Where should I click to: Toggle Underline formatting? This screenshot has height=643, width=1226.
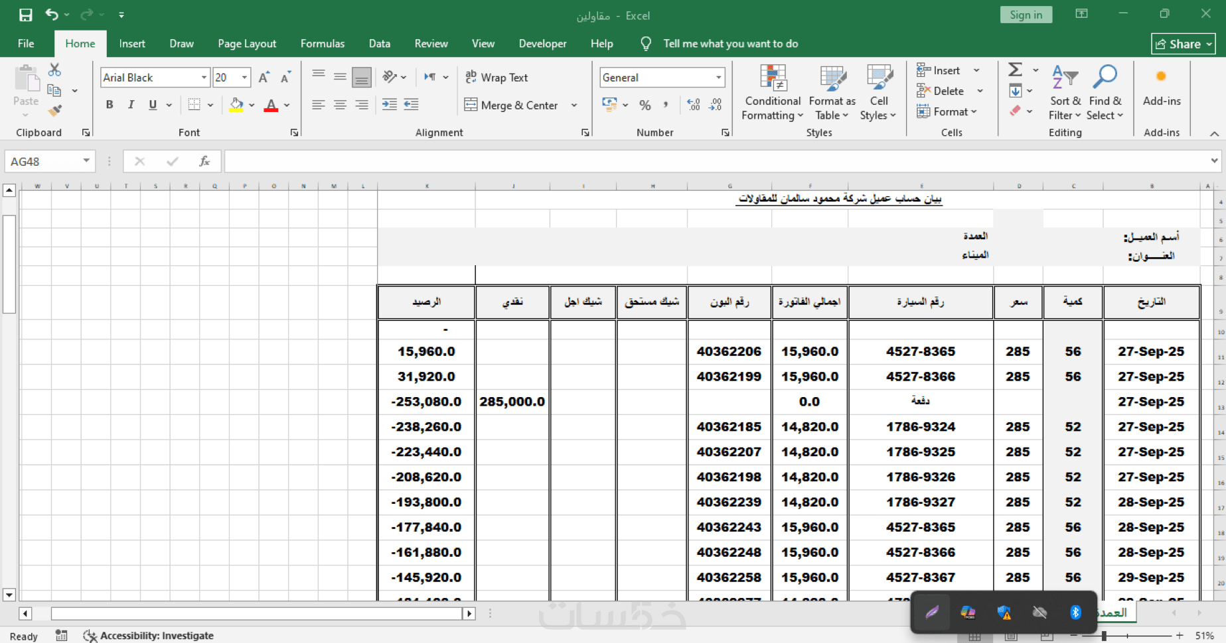[153, 105]
